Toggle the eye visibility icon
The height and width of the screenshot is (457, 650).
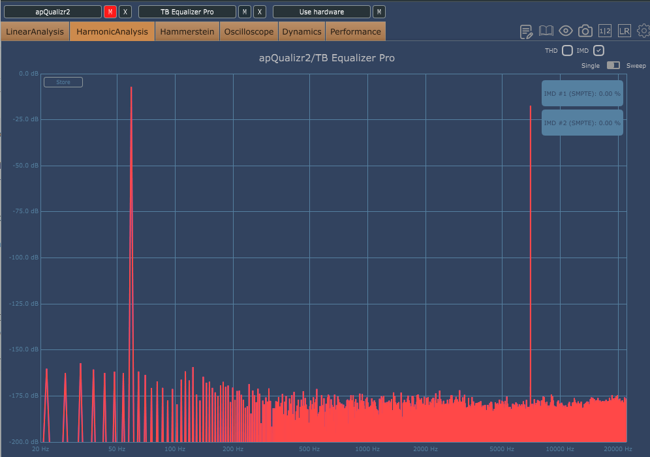pyautogui.click(x=566, y=31)
